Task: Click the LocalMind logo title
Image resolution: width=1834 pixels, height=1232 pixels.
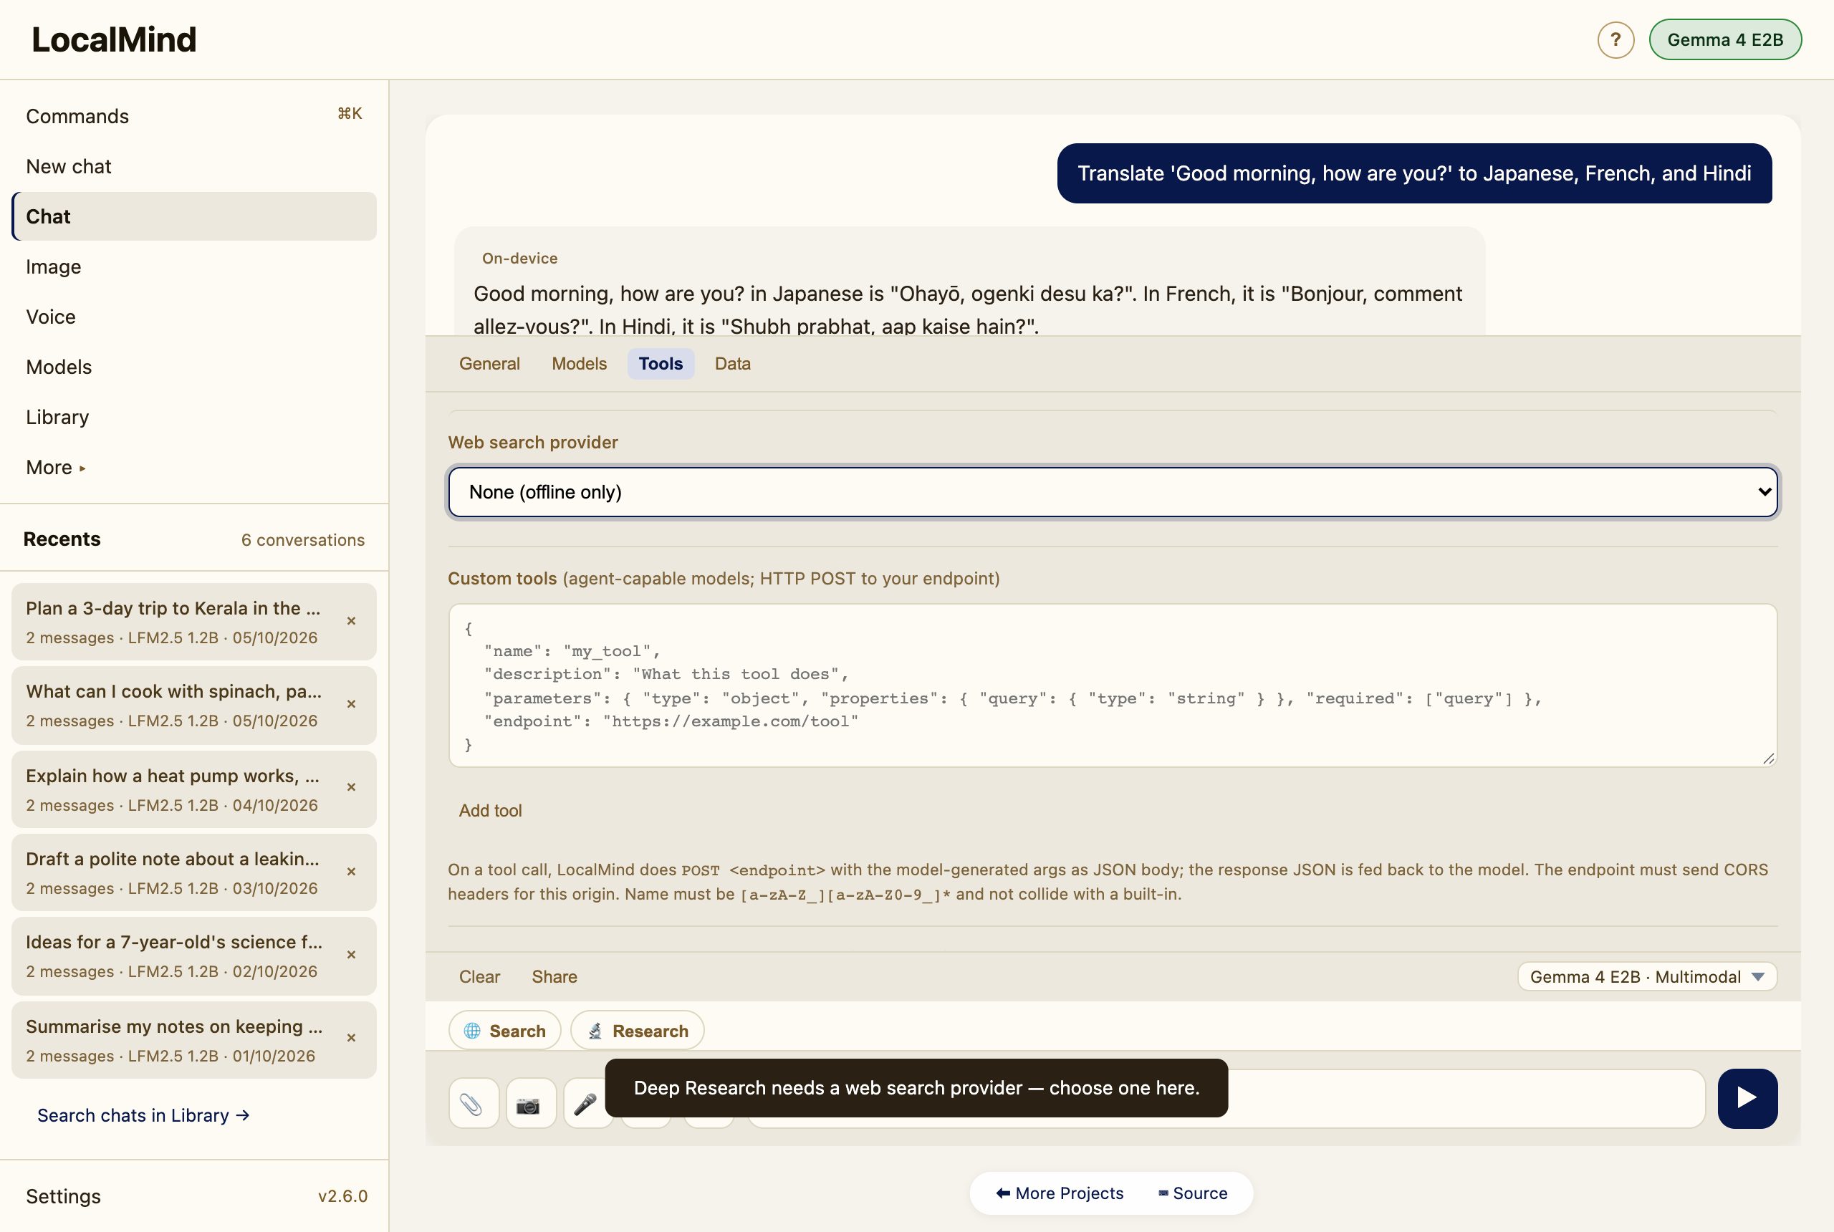Action: pyautogui.click(x=114, y=40)
